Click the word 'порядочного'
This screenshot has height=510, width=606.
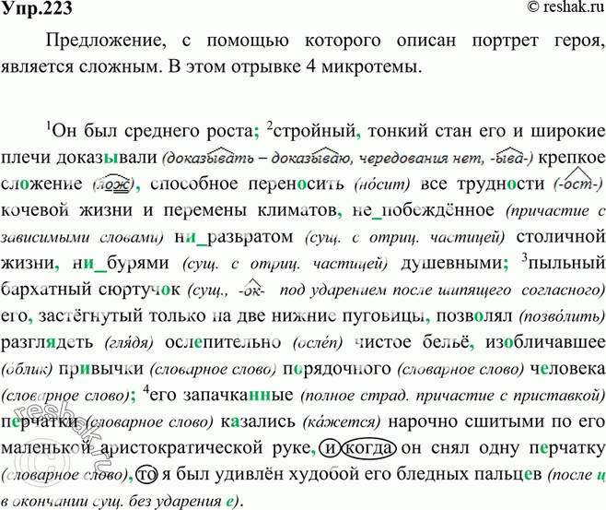click(336, 369)
